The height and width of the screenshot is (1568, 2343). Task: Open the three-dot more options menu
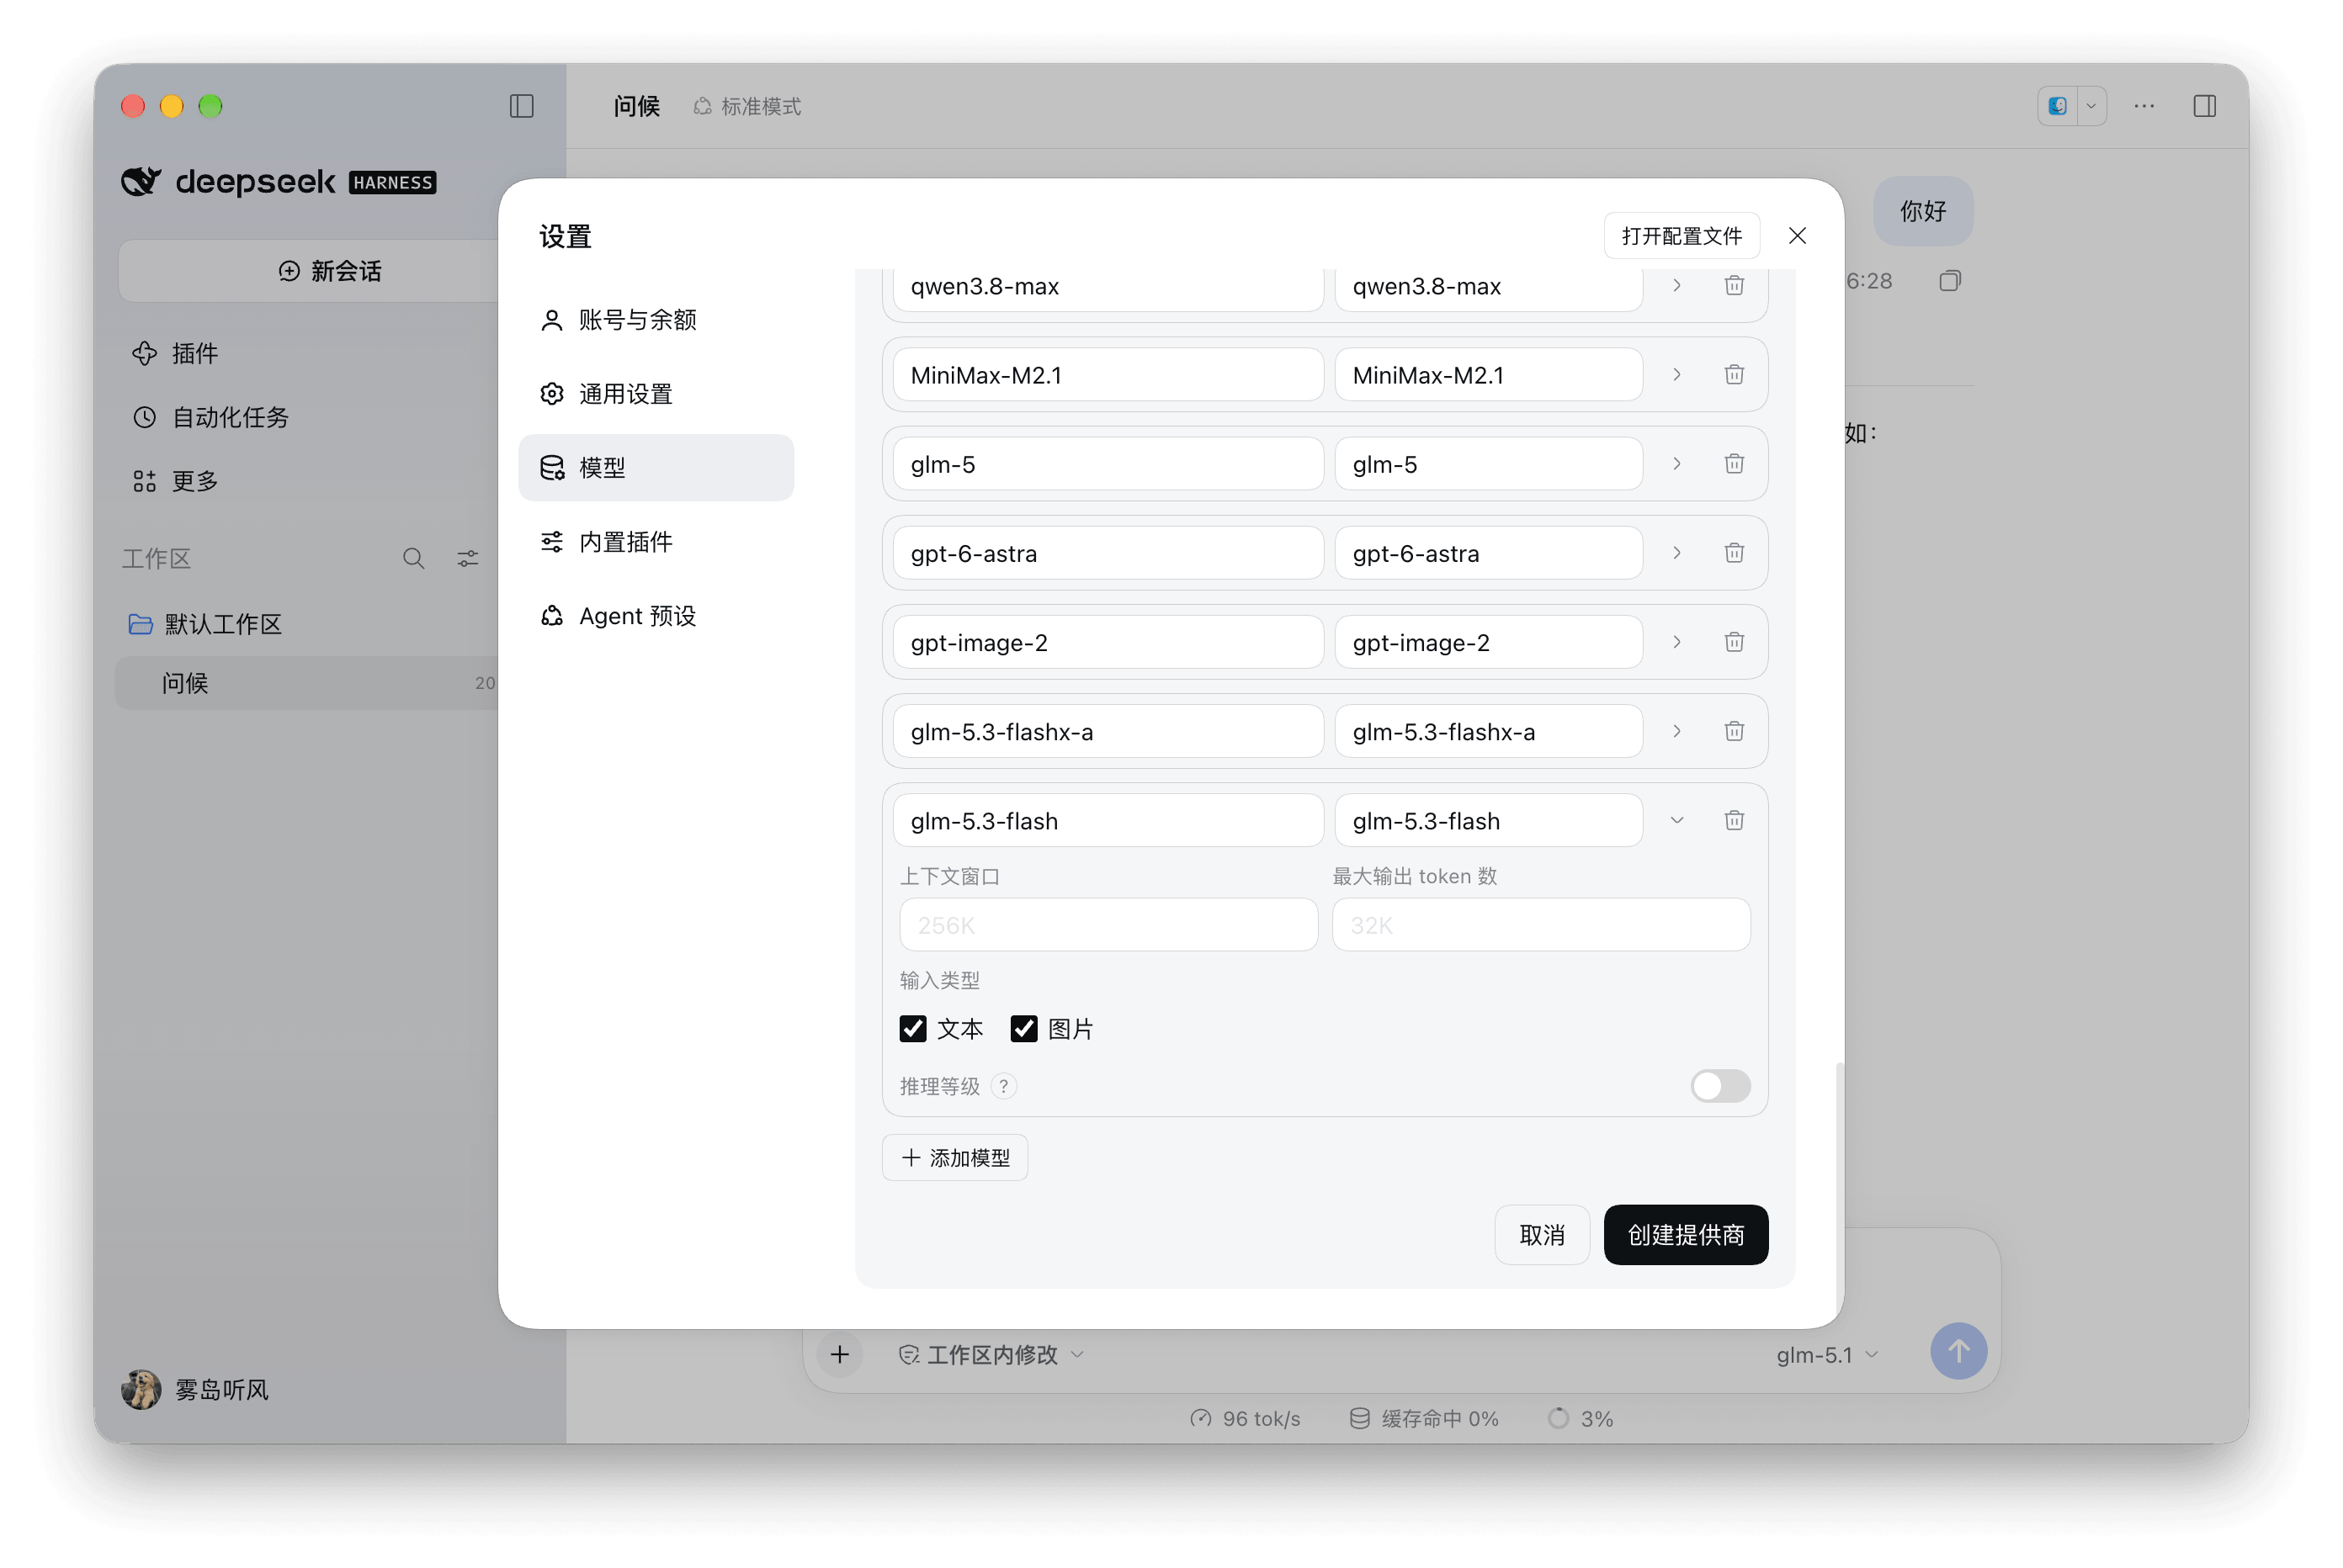click(2143, 106)
